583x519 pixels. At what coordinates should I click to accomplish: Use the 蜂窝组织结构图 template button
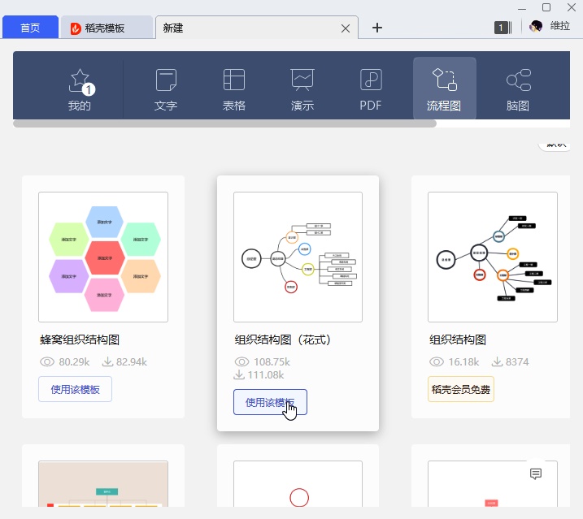(75, 389)
